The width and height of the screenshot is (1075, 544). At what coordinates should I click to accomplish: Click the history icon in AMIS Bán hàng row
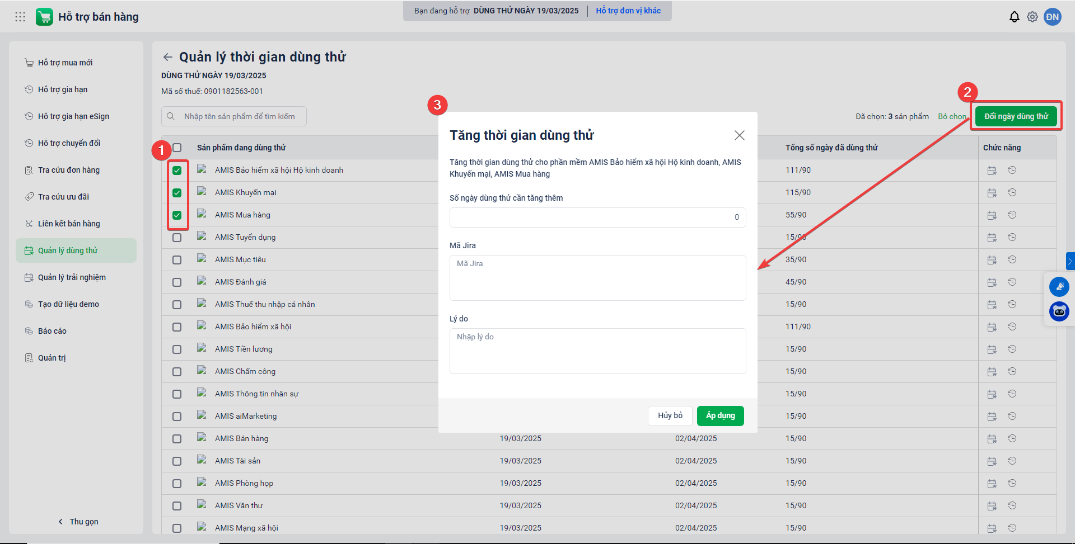click(x=1012, y=438)
